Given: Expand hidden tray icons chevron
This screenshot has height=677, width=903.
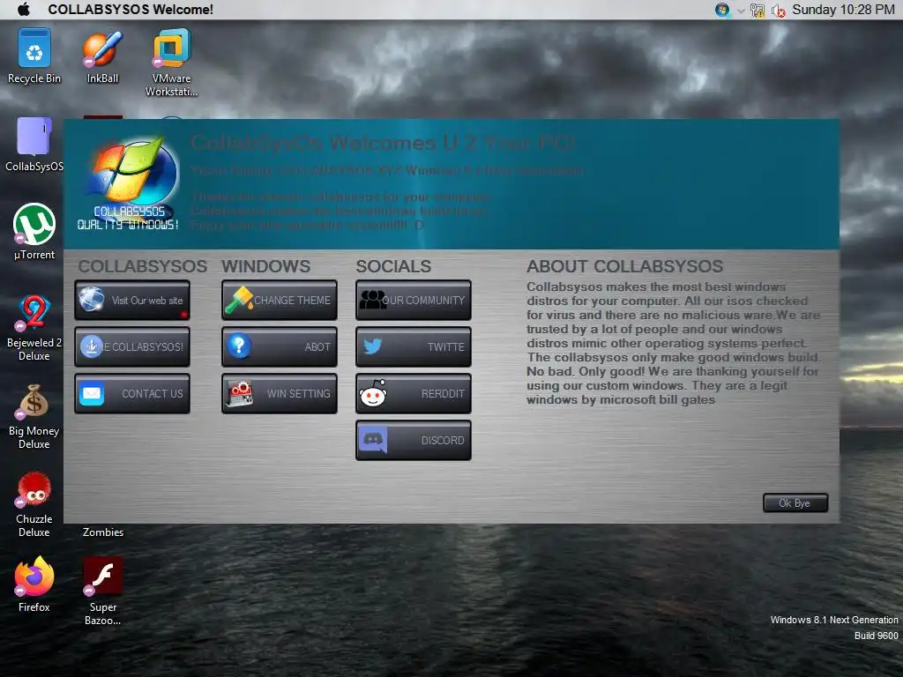Looking at the screenshot, I should 741,11.
